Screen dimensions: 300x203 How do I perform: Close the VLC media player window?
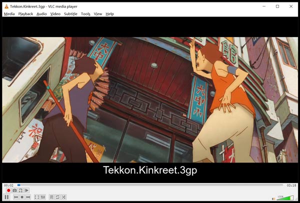[x=291, y=6]
